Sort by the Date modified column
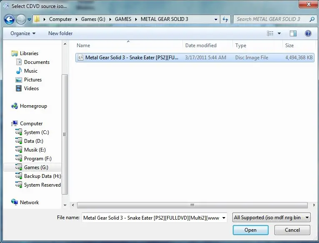 pyautogui.click(x=208, y=46)
